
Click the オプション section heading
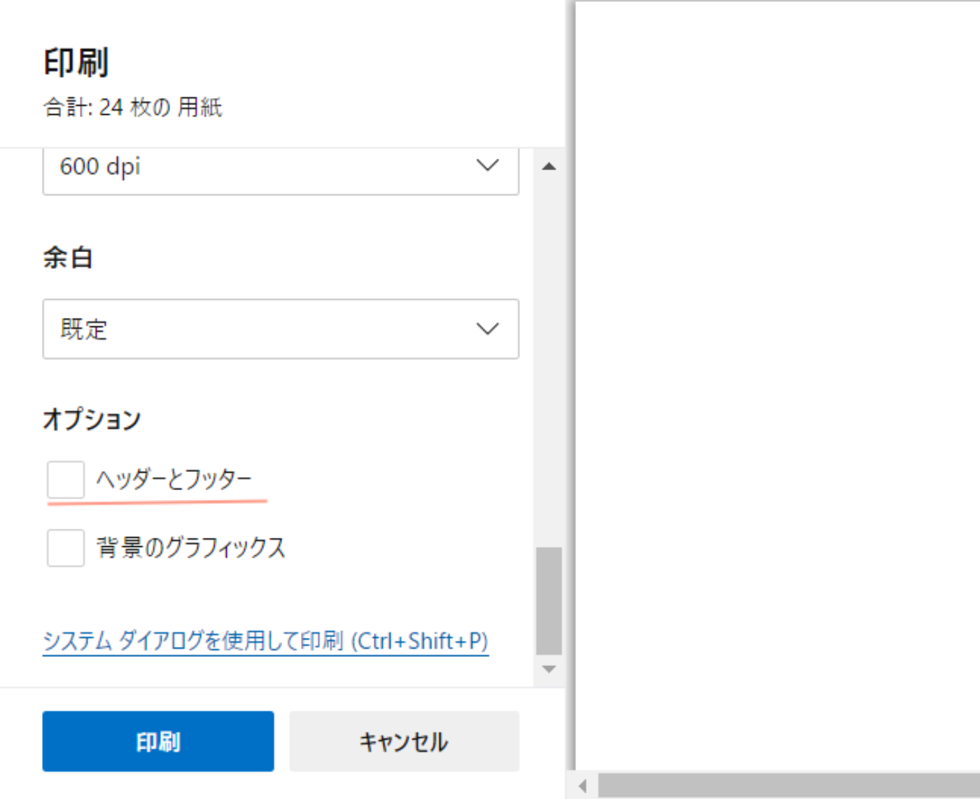pyautogui.click(x=92, y=419)
